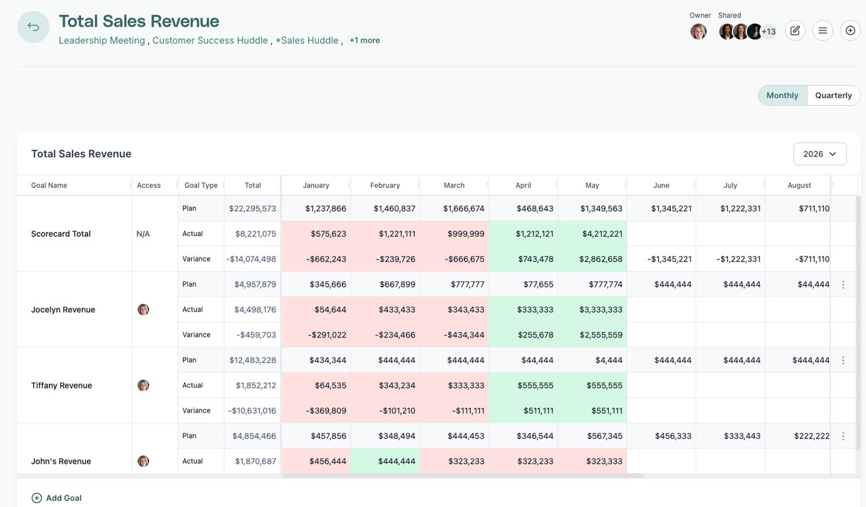Click Jocelyn Revenue access avatar

point(143,309)
